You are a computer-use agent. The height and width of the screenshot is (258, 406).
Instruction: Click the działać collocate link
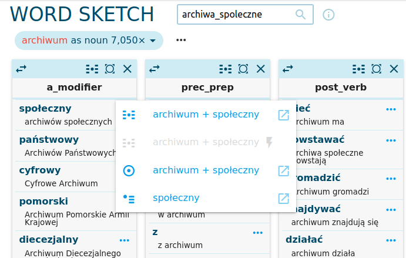[304, 240]
